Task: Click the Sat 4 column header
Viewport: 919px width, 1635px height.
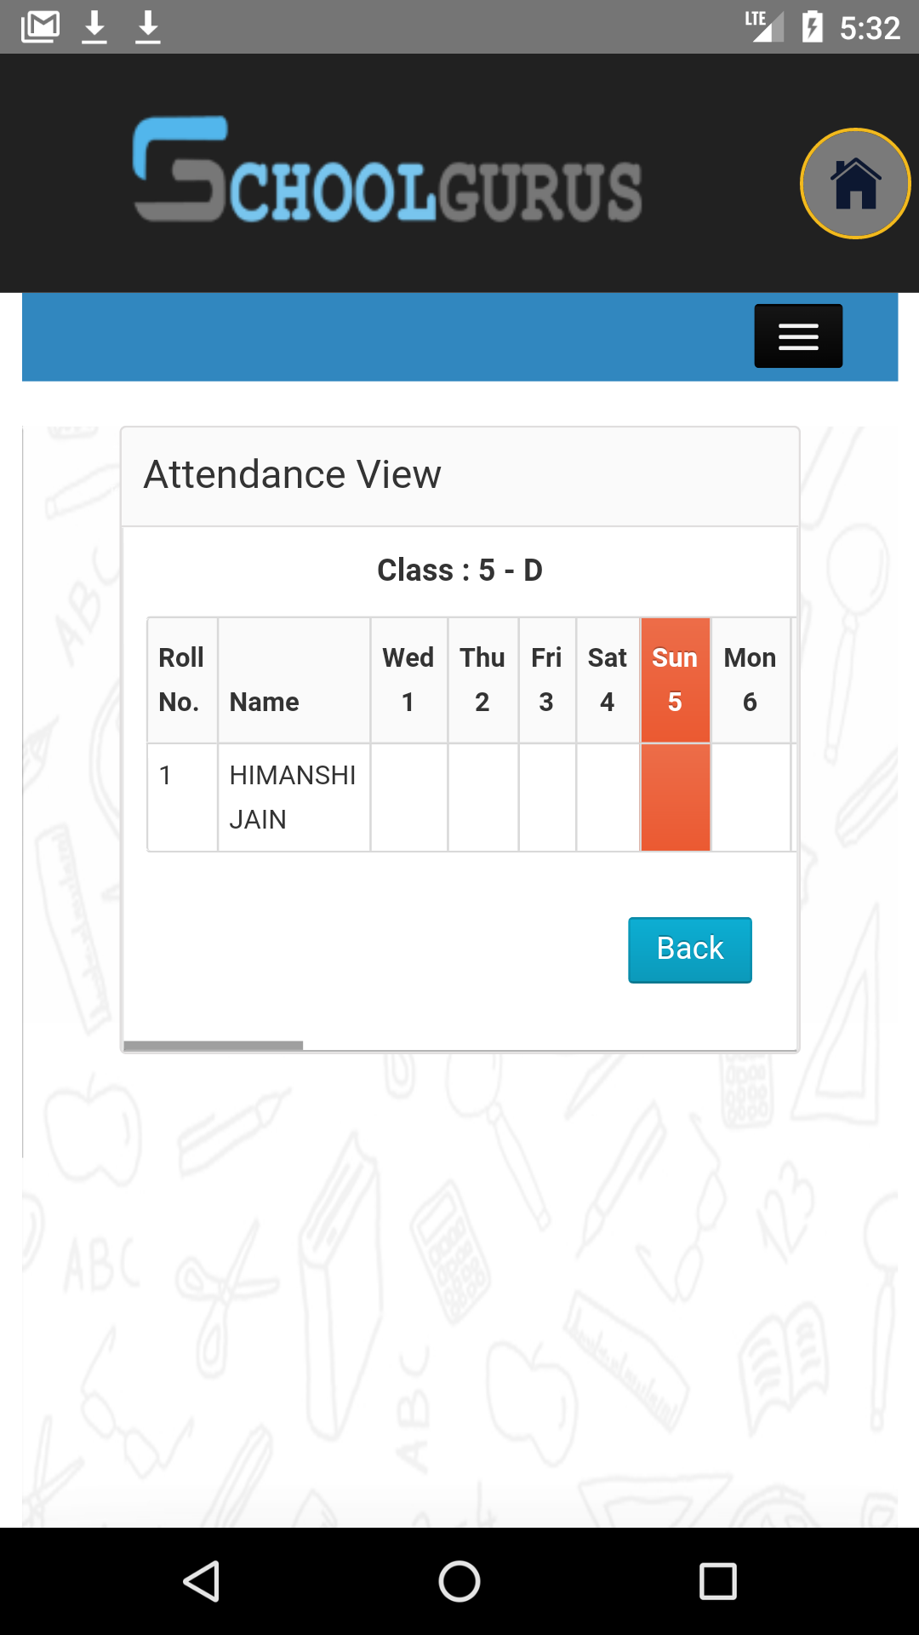Action: tap(608, 680)
